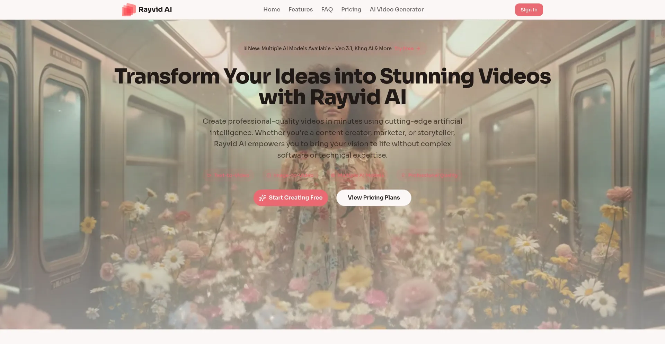The width and height of the screenshot is (665, 344).
Task: Go to the Home nav item
Action: pyautogui.click(x=272, y=10)
